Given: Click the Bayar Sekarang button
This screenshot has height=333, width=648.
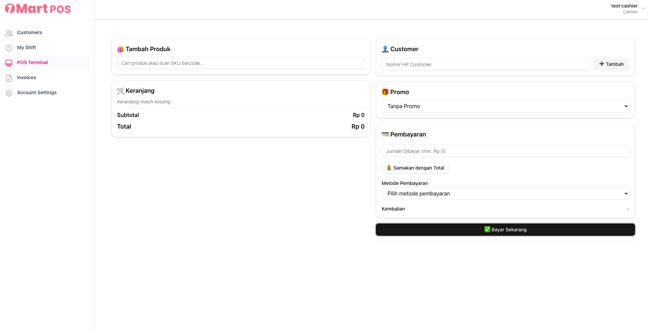Looking at the screenshot, I should click(505, 230).
